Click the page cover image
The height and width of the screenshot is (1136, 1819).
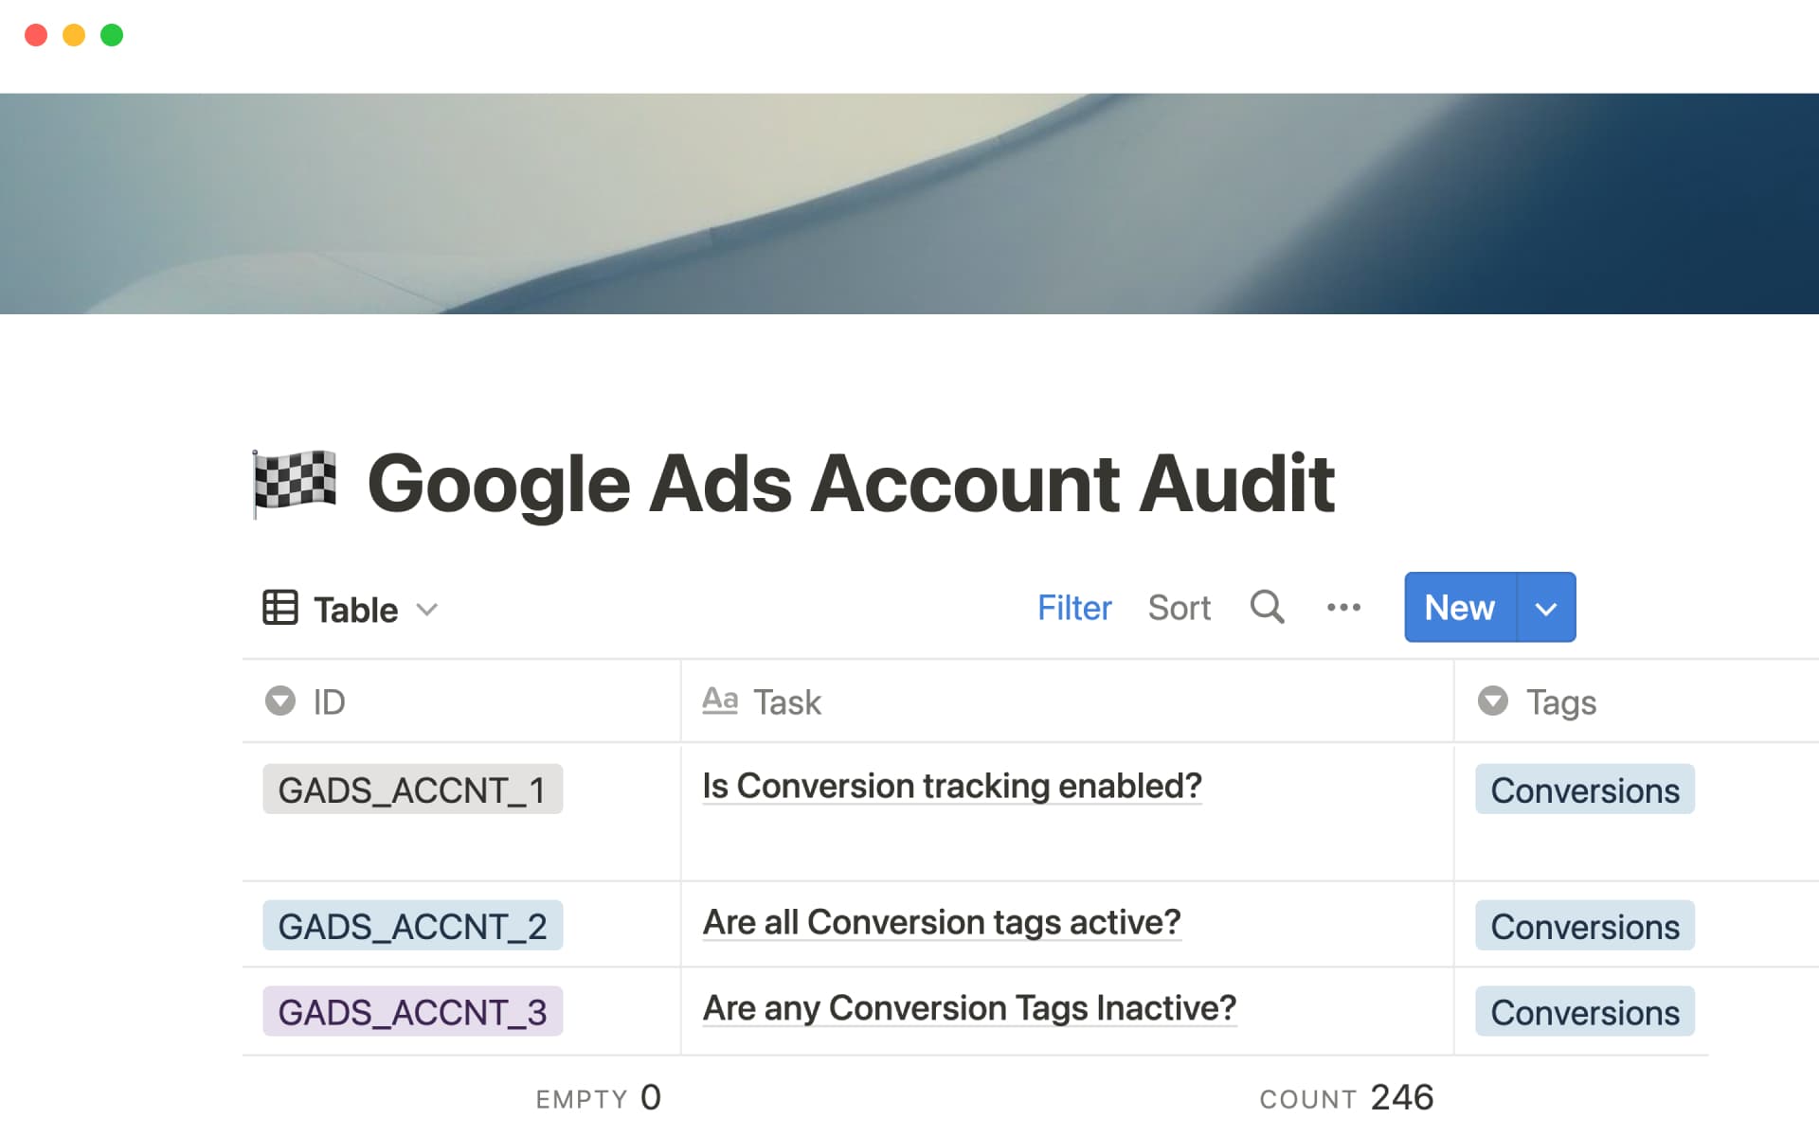[909, 204]
